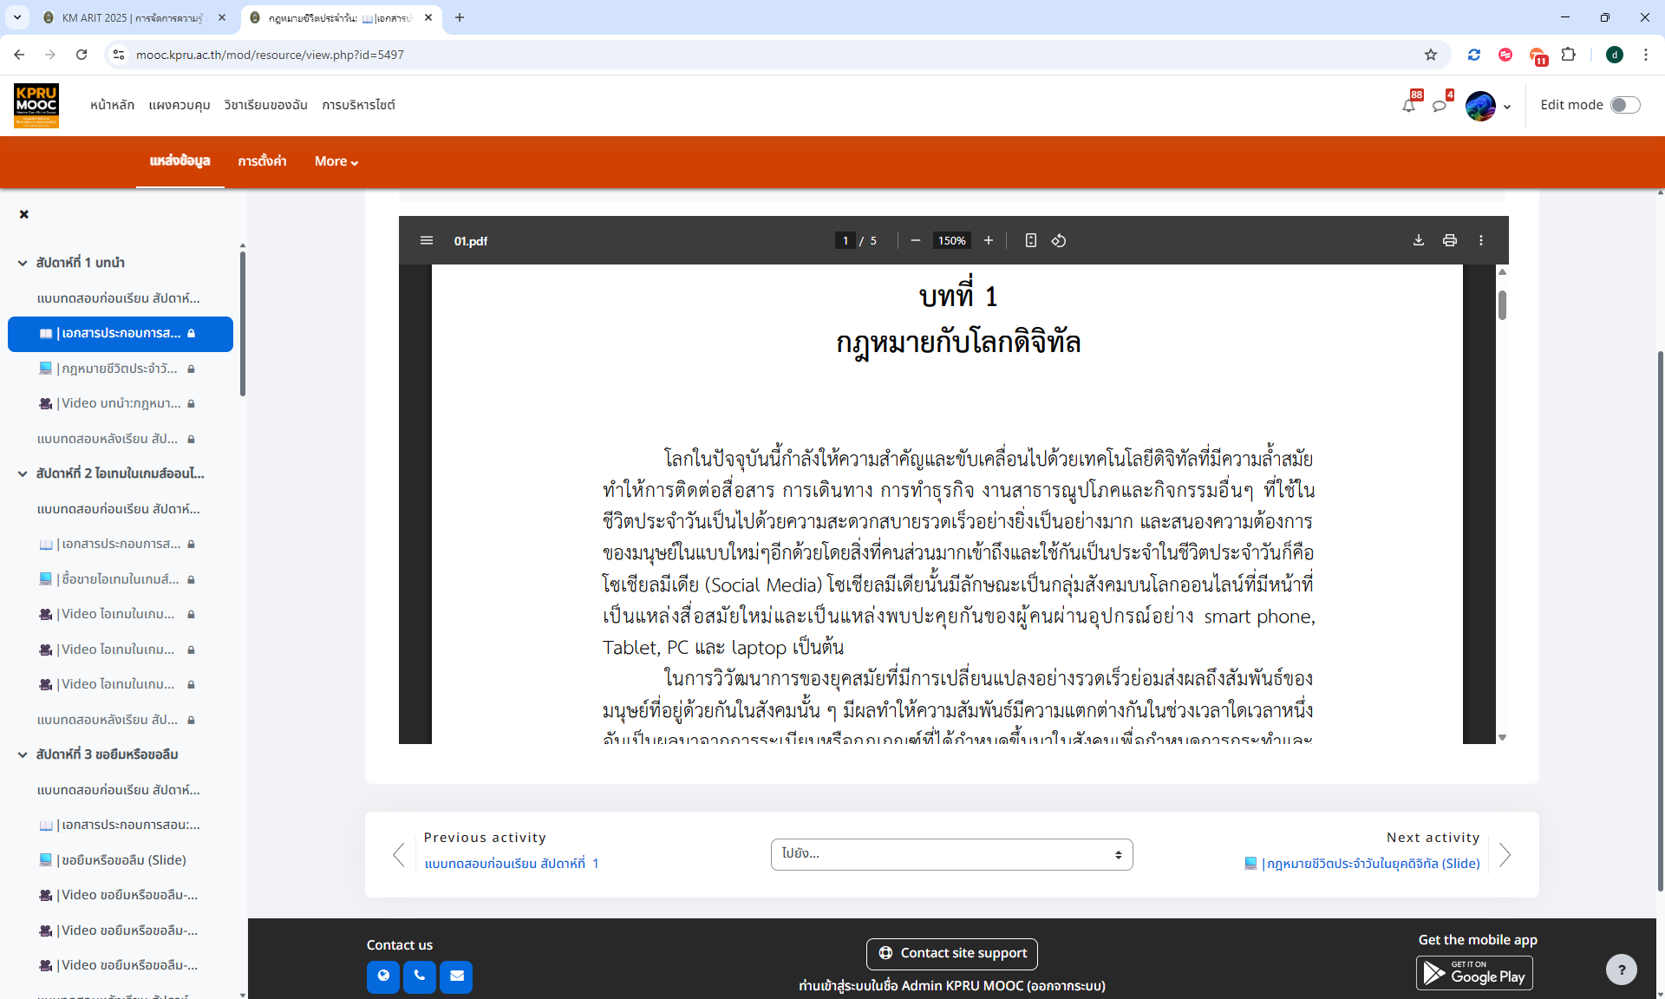
Task: Print the PDF document
Action: (1450, 240)
